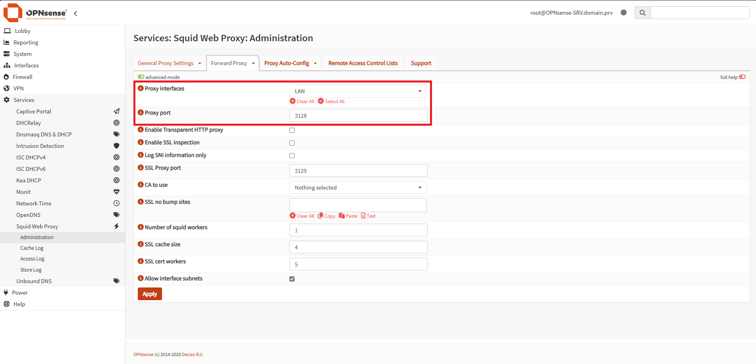This screenshot has height=364, width=756.
Task: Click Select All under Proxy interfaces
Action: coord(331,102)
